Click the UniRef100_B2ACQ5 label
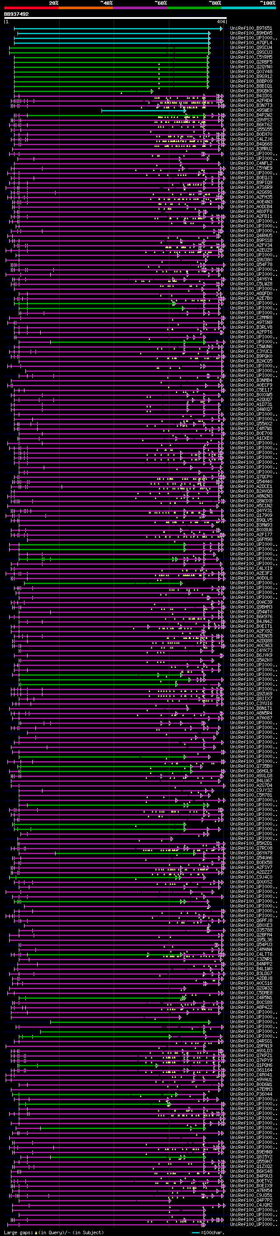280x1236 pixels. point(251,361)
